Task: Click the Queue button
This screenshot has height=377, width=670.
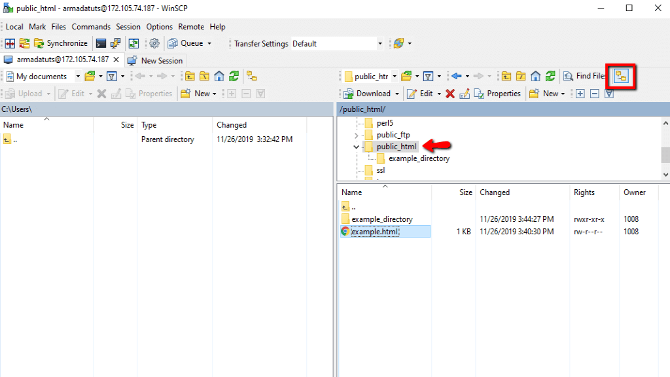Action: point(185,43)
